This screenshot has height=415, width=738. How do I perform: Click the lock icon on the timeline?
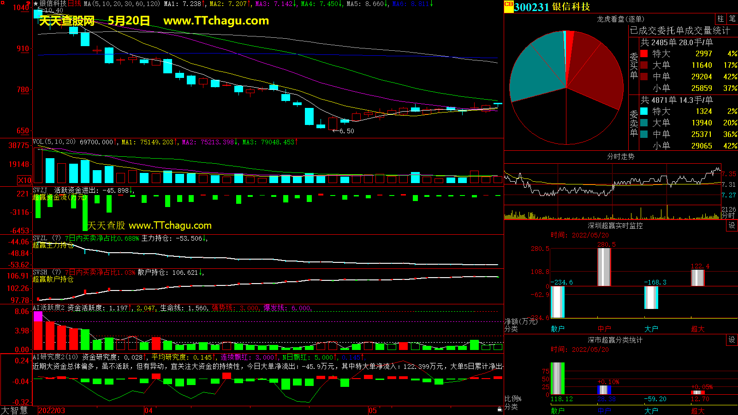500,409
